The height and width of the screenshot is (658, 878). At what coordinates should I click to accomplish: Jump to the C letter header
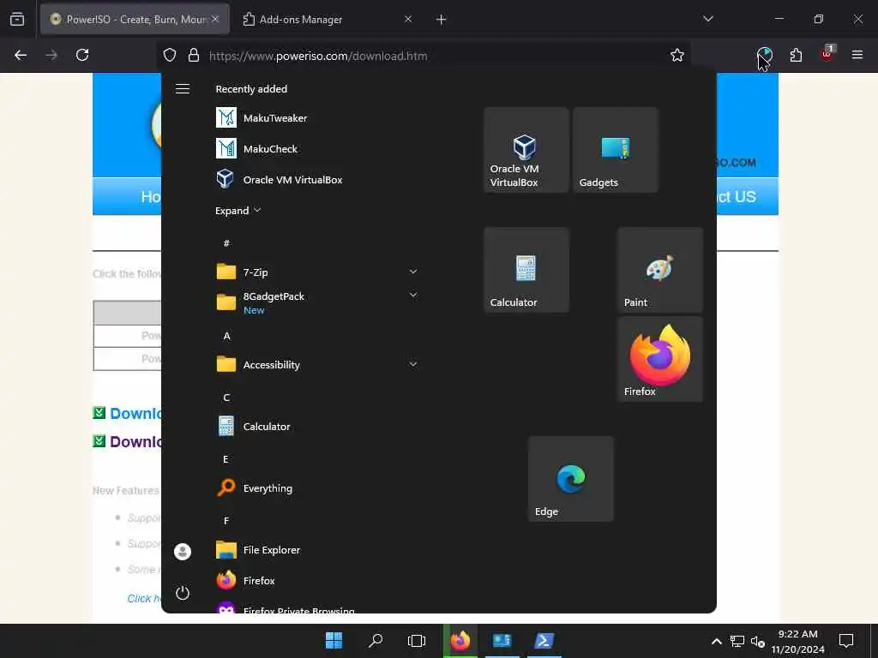pyautogui.click(x=226, y=398)
